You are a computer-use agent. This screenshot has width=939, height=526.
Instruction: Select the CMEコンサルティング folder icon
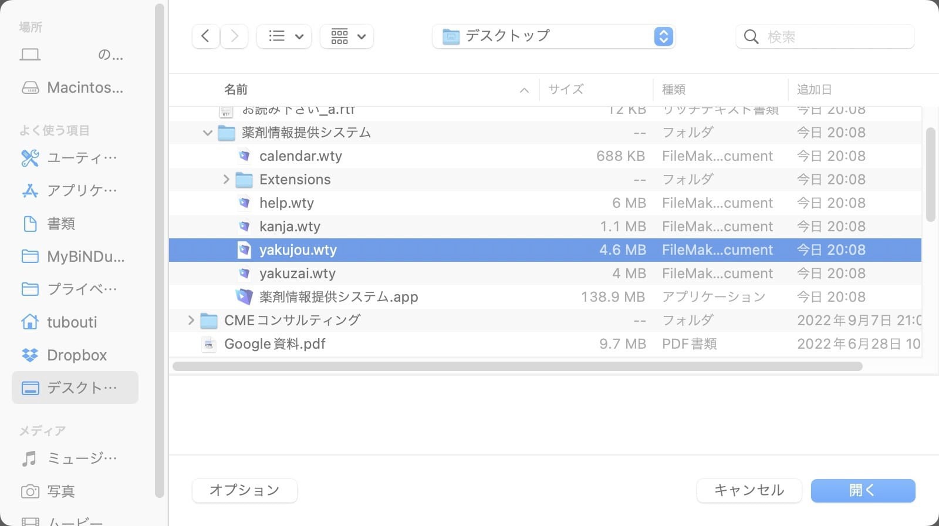209,321
